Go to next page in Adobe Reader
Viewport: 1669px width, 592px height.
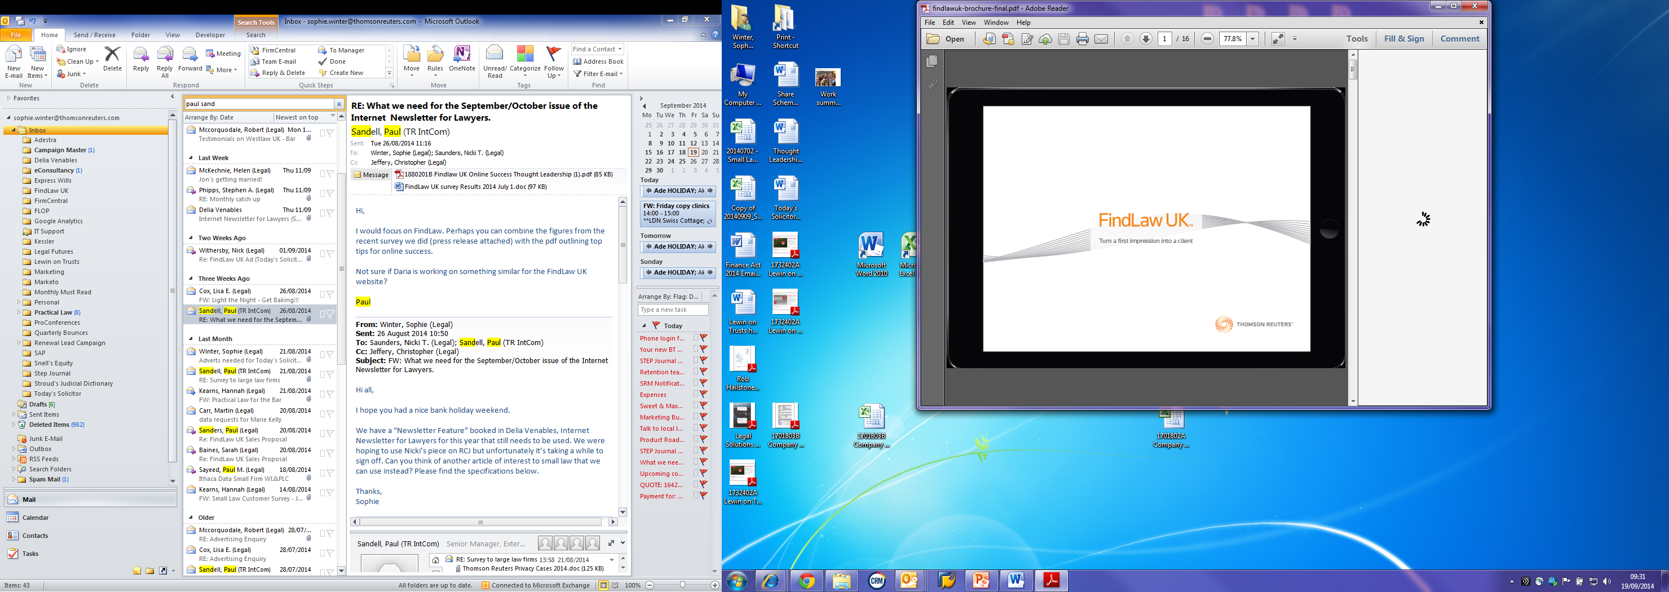click(1146, 39)
